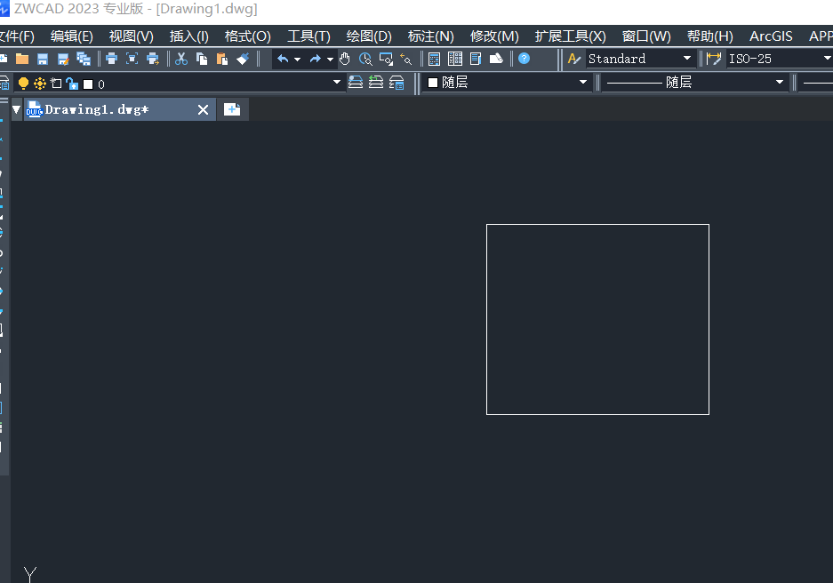Image resolution: width=833 pixels, height=583 pixels.
Task: Open the Undo history dropdown arrow
Action: click(x=298, y=59)
